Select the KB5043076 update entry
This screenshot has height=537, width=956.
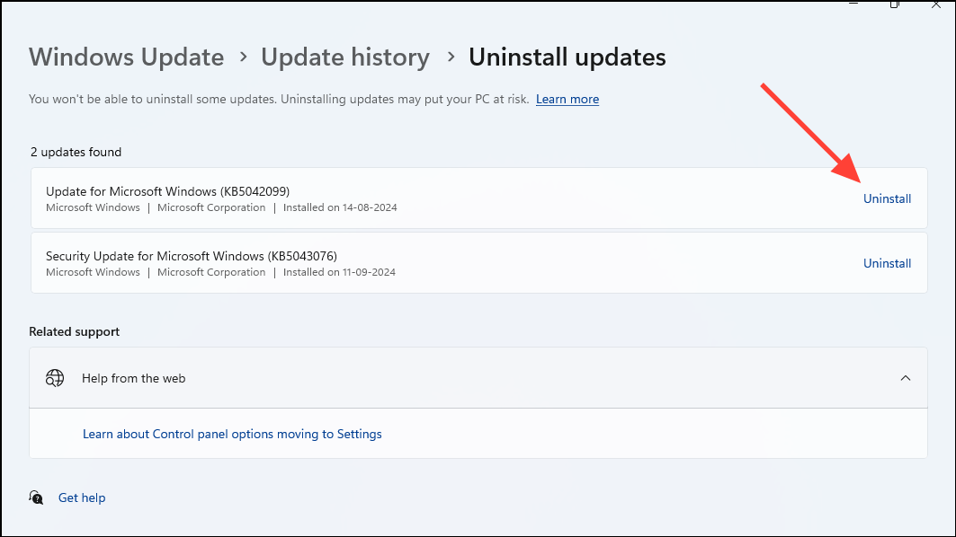coord(360,262)
